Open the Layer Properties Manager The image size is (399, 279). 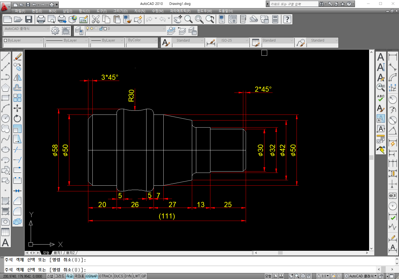(79, 31)
